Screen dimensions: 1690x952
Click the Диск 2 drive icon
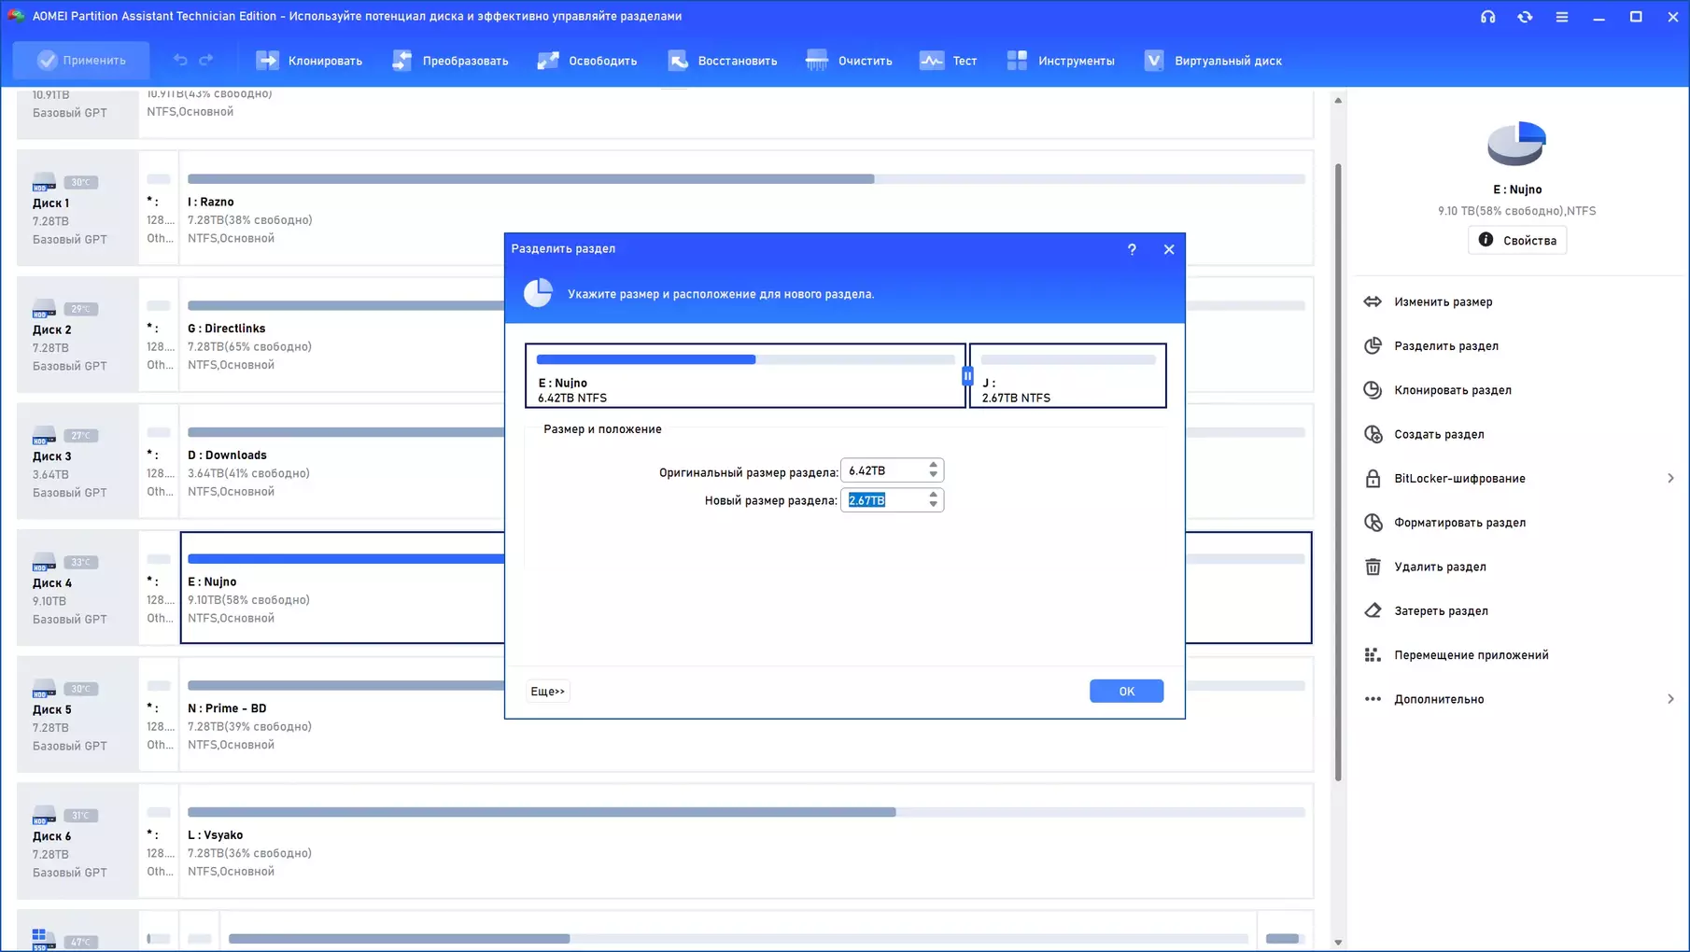click(44, 308)
